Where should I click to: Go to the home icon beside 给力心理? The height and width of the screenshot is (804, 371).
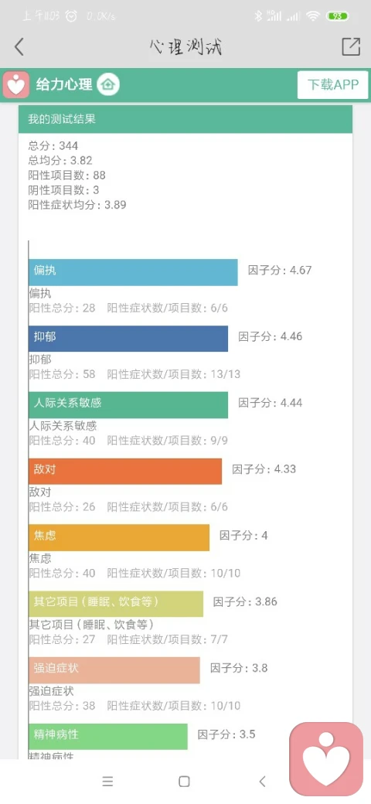tap(108, 84)
